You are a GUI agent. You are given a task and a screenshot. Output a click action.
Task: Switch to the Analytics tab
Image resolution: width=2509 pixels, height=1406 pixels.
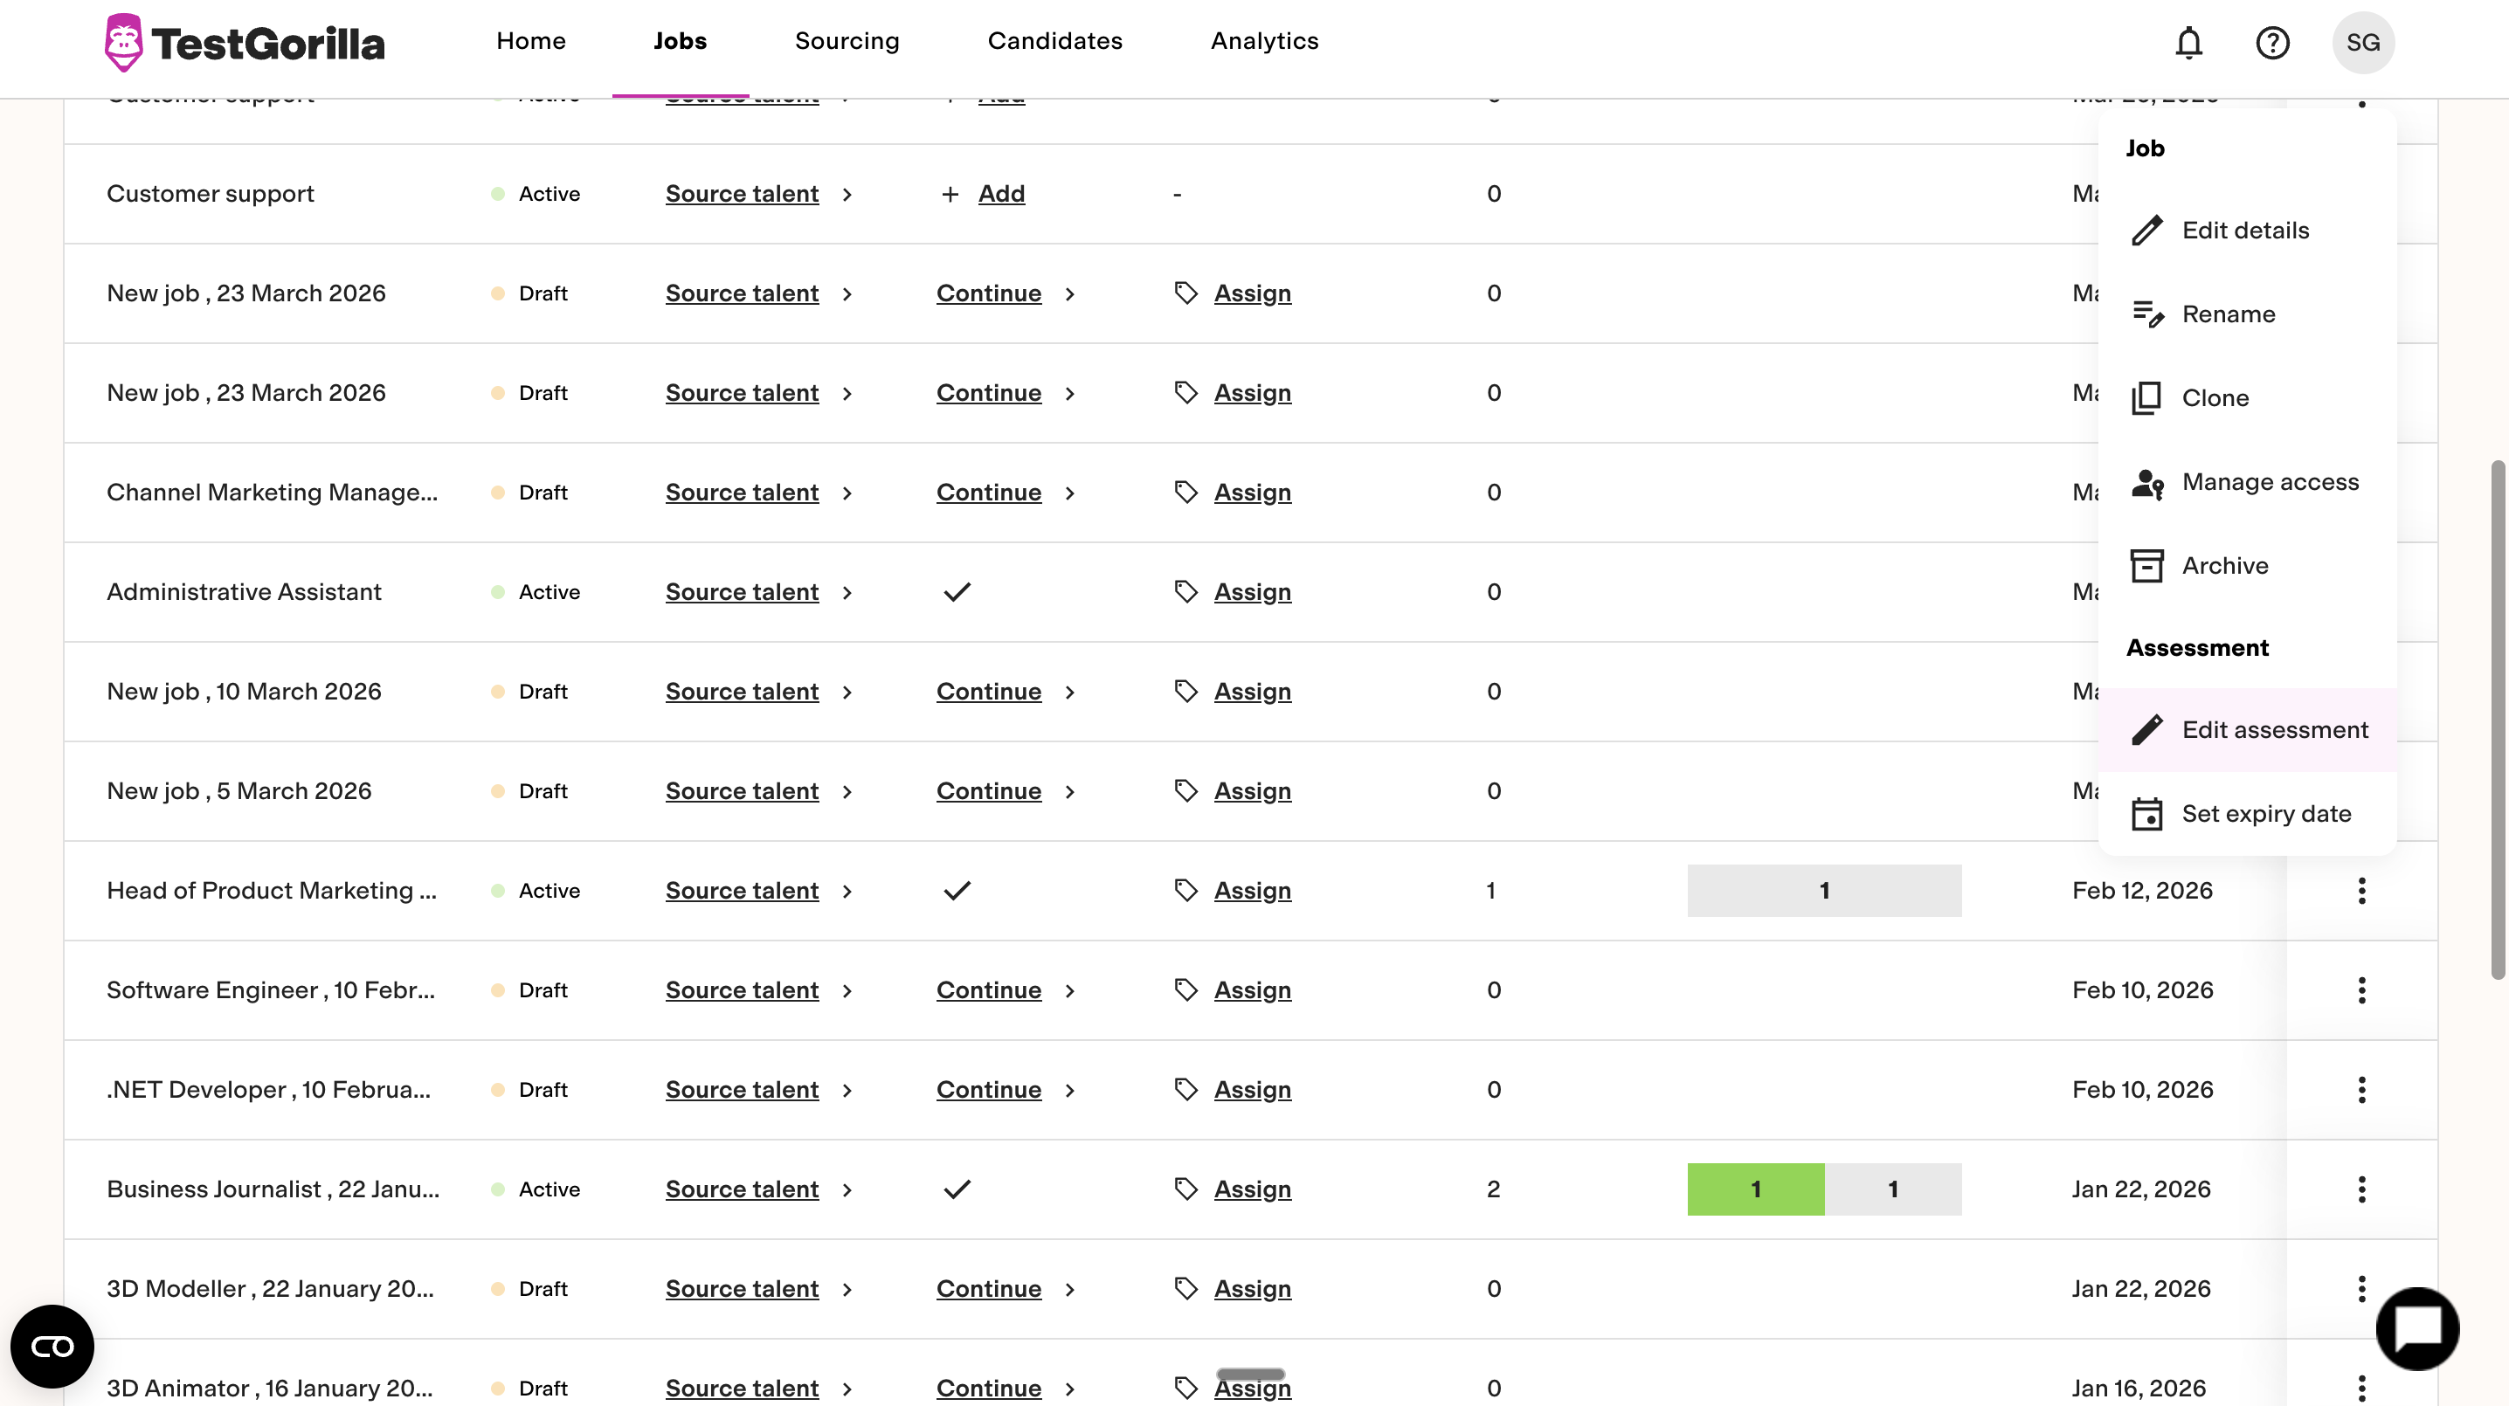(x=1264, y=41)
